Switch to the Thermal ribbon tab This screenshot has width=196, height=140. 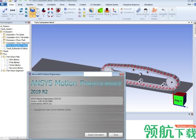pos(72,5)
